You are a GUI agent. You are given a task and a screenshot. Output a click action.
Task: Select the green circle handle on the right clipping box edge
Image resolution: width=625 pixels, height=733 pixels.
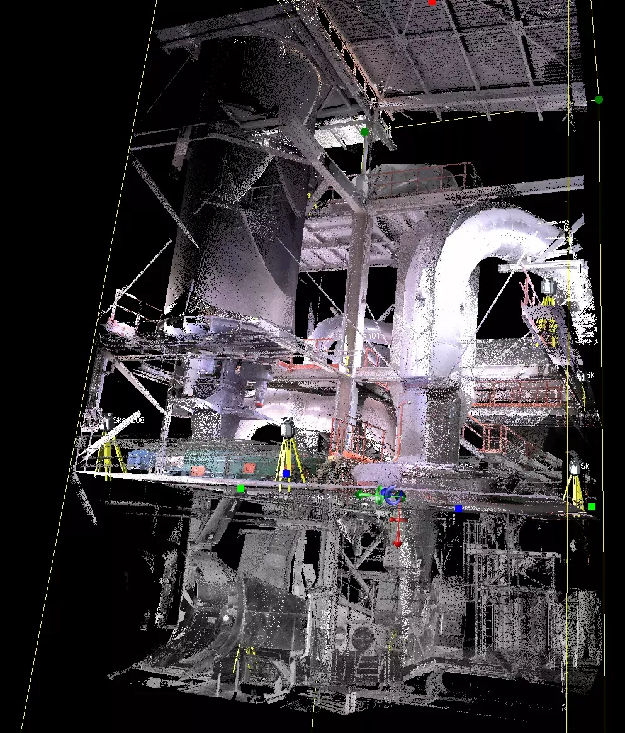[x=599, y=99]
